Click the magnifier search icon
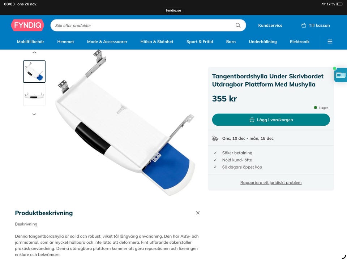Image resolution: width=347 pixels, height=260 pixels. tap(238, 25)
